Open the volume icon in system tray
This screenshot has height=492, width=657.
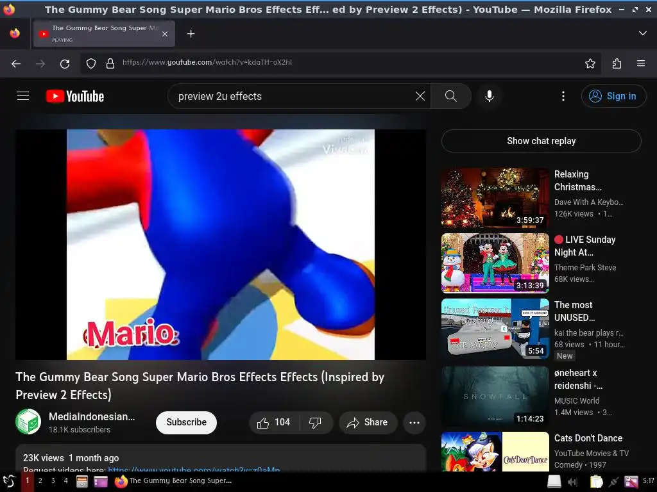pyautogui.click(x=572, y=482)
